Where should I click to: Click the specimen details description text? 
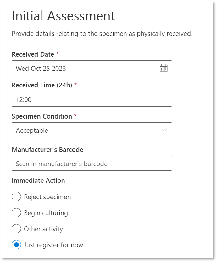click(x=102, y=34)
